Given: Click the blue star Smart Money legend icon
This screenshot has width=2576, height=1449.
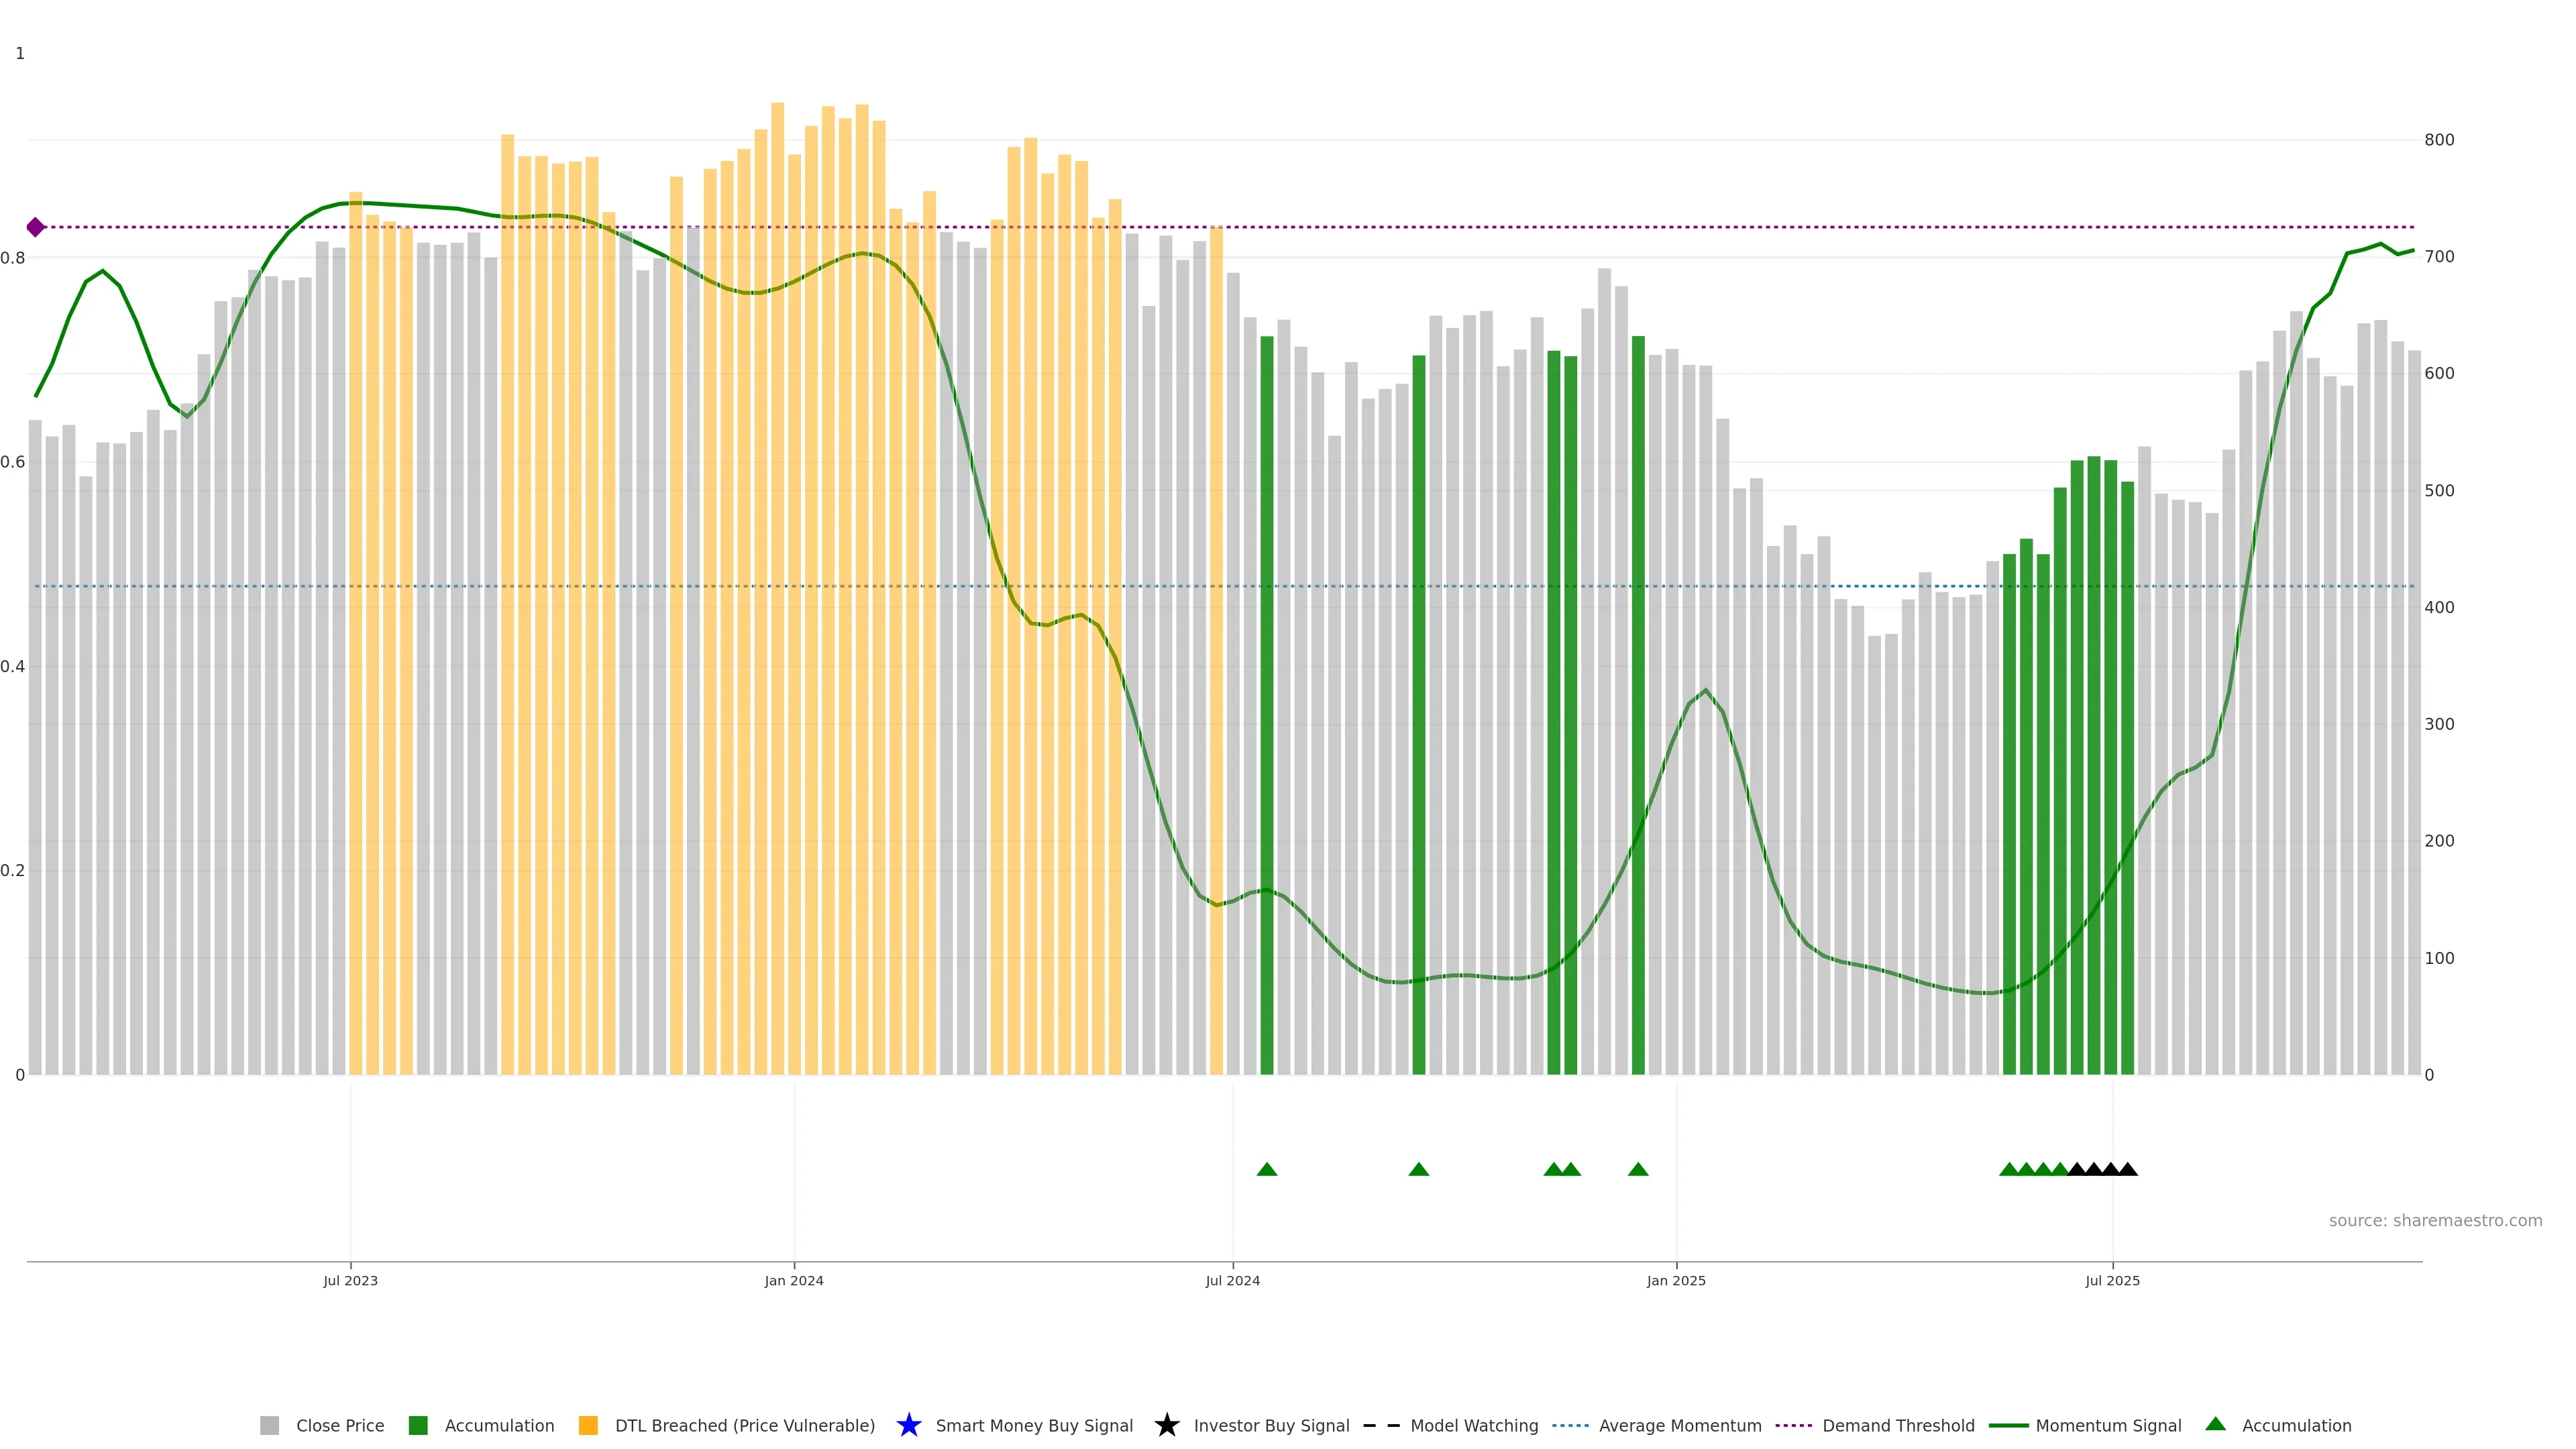Looking at the screenshot, I should [x=908, y=1425].
